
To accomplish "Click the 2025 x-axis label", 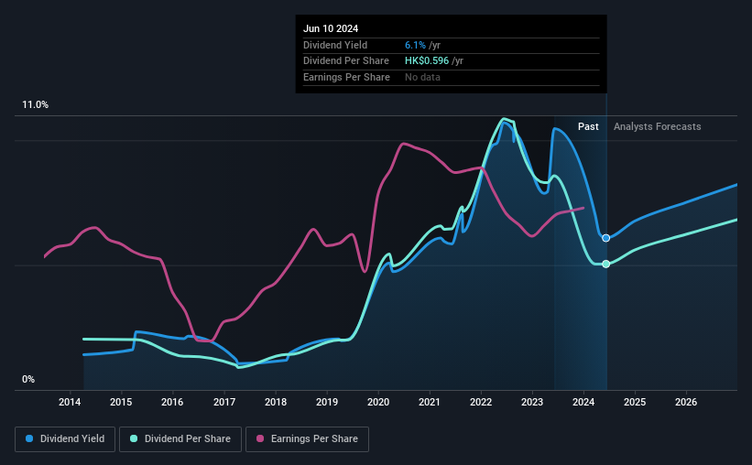I will [x=635, y=402].
